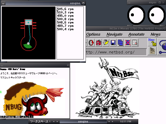This screenshot has width=166, height=124.
Task: Select previous window arrow in toolbar
Action: (109, 122)
